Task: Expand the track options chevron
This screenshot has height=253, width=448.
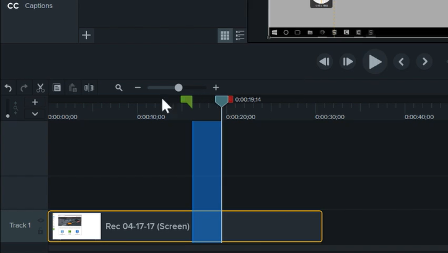Action: coord(35,113)
